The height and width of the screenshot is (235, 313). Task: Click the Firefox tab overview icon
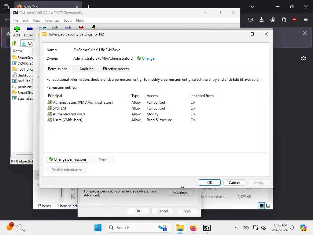pyautogui.click(x=6, y=7)
